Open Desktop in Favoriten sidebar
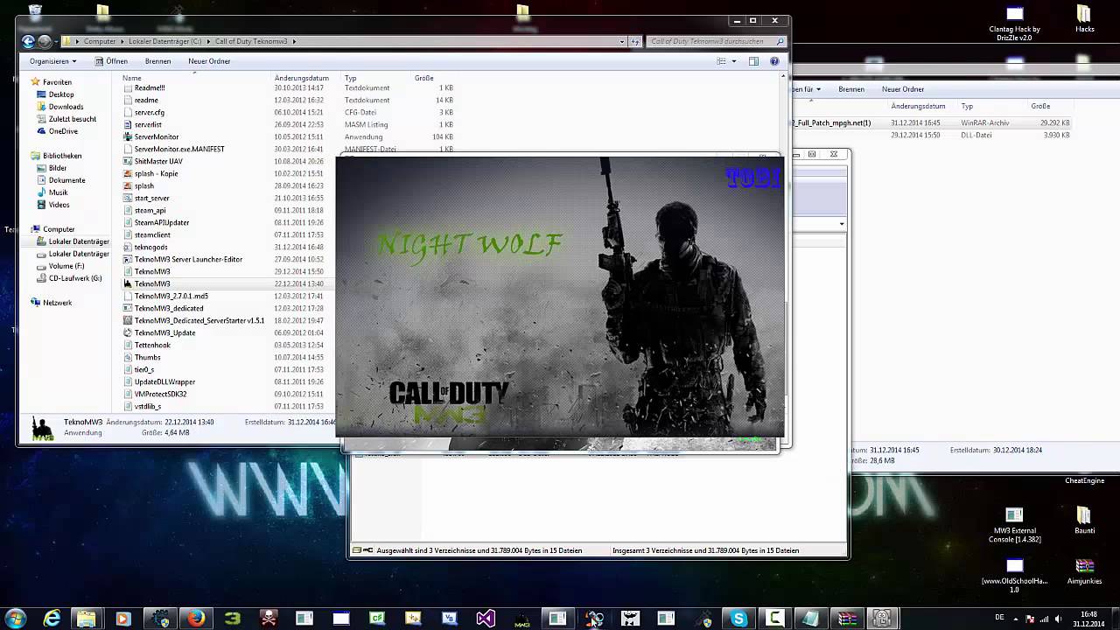Screen dimensions: 1120x630 (61, 94)
